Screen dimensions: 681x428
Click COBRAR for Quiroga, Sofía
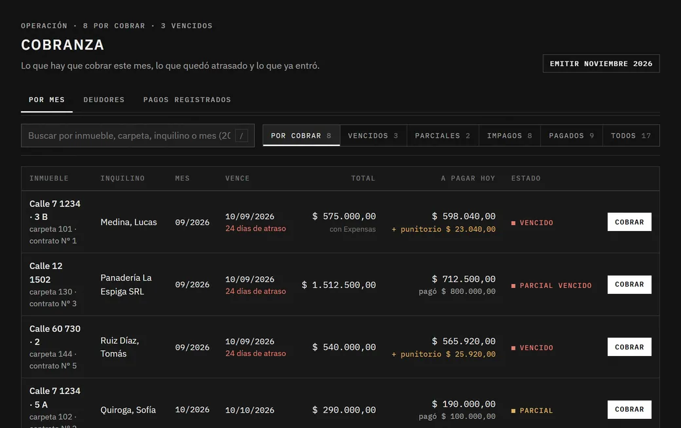coord(629,409)
